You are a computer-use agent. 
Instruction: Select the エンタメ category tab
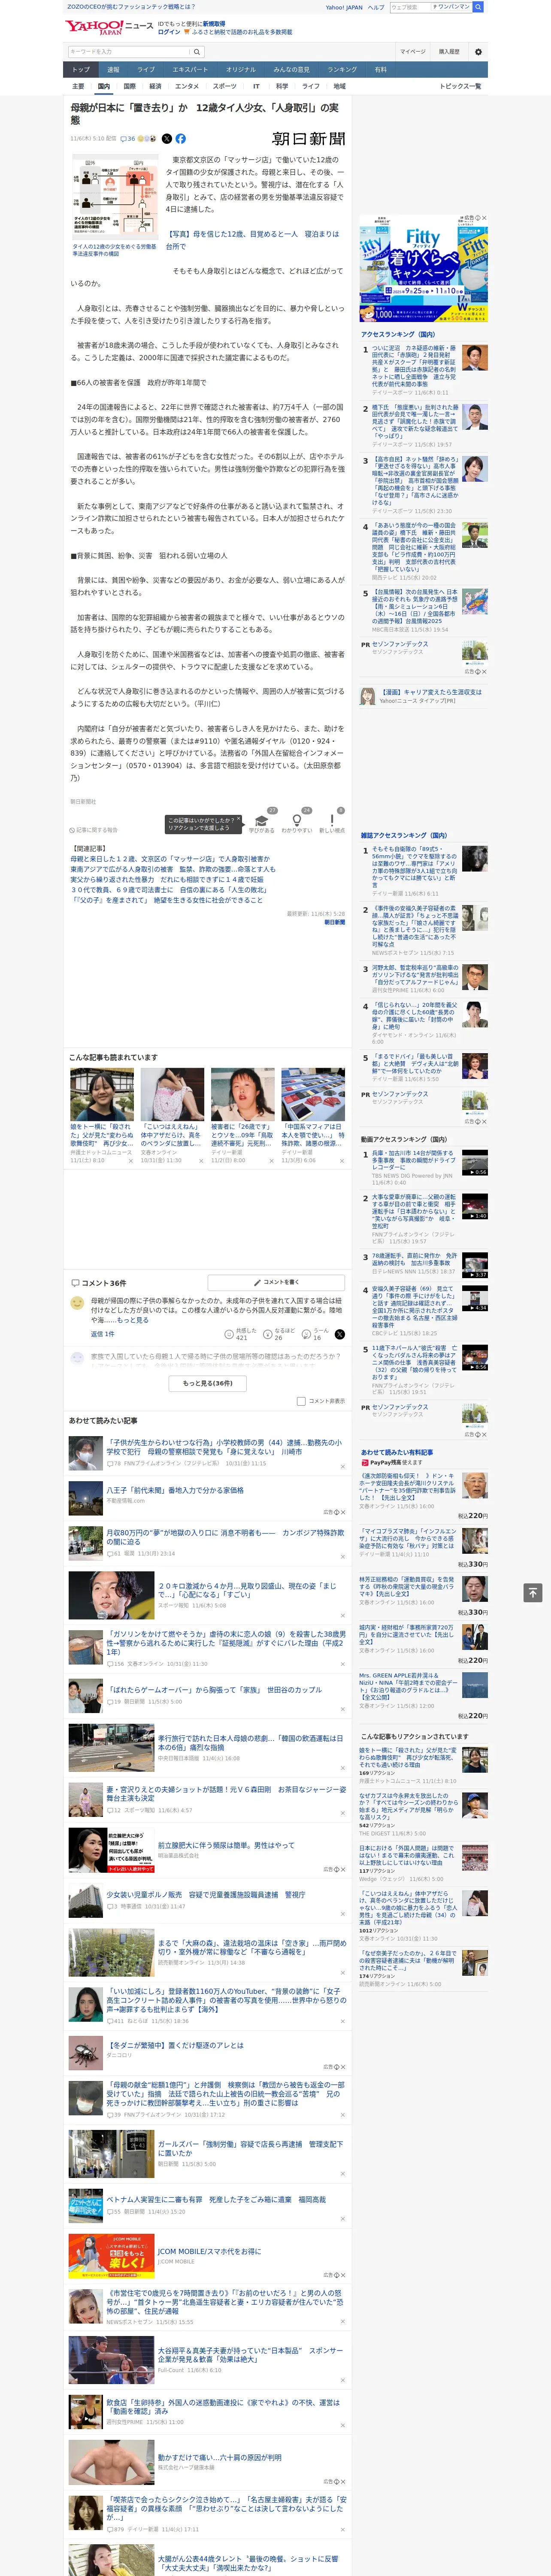coord(187,86)
